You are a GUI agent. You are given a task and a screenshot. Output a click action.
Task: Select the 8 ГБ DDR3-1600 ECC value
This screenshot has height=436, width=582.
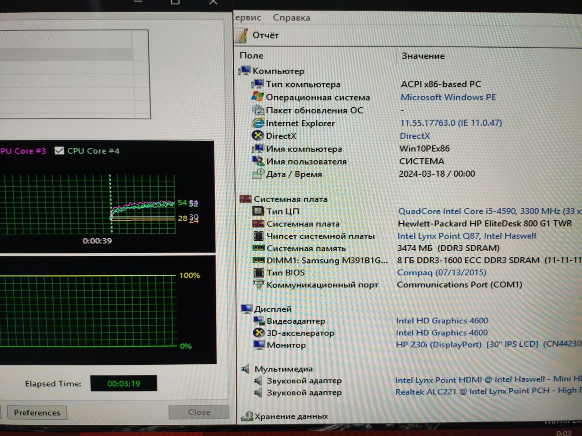click(x=489, y=260)
